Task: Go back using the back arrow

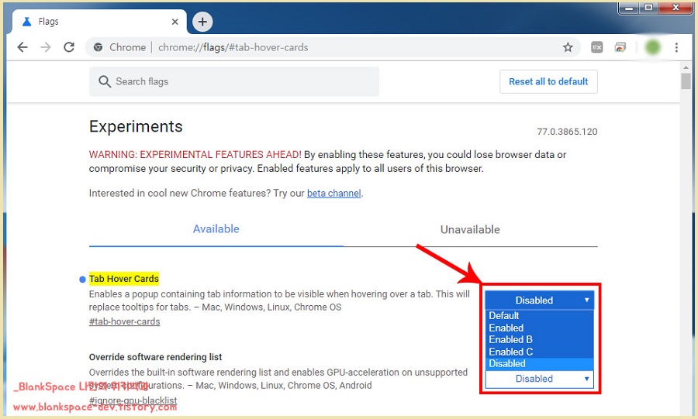Action: (22, 47)
